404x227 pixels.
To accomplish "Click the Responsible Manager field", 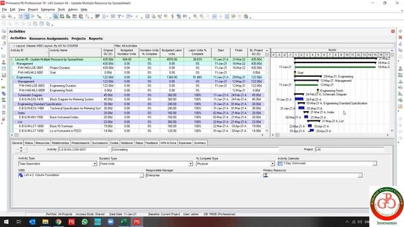I will click(x=203, y=175).
